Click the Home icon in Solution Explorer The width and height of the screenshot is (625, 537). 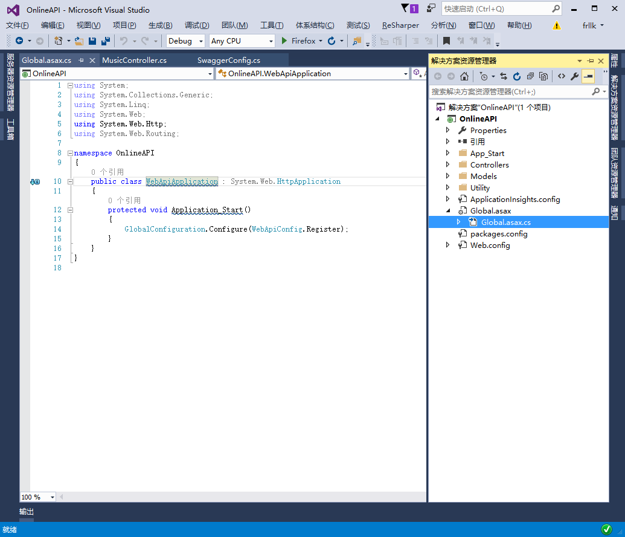tap(464, 76)
